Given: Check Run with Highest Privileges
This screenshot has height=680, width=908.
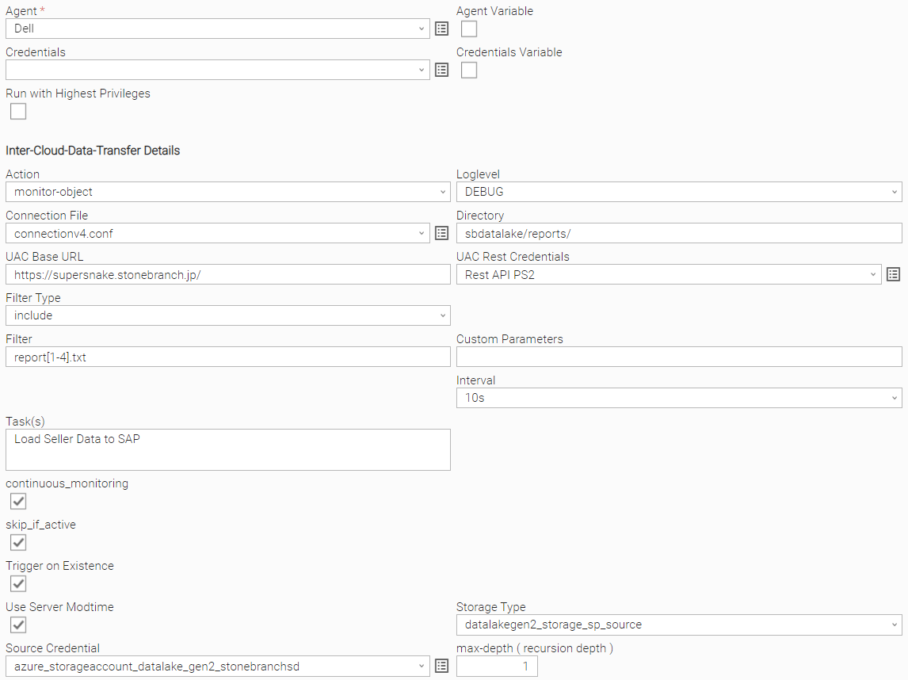Looking at the screenshot, I should pyautogui.click(x=18, y=111).
